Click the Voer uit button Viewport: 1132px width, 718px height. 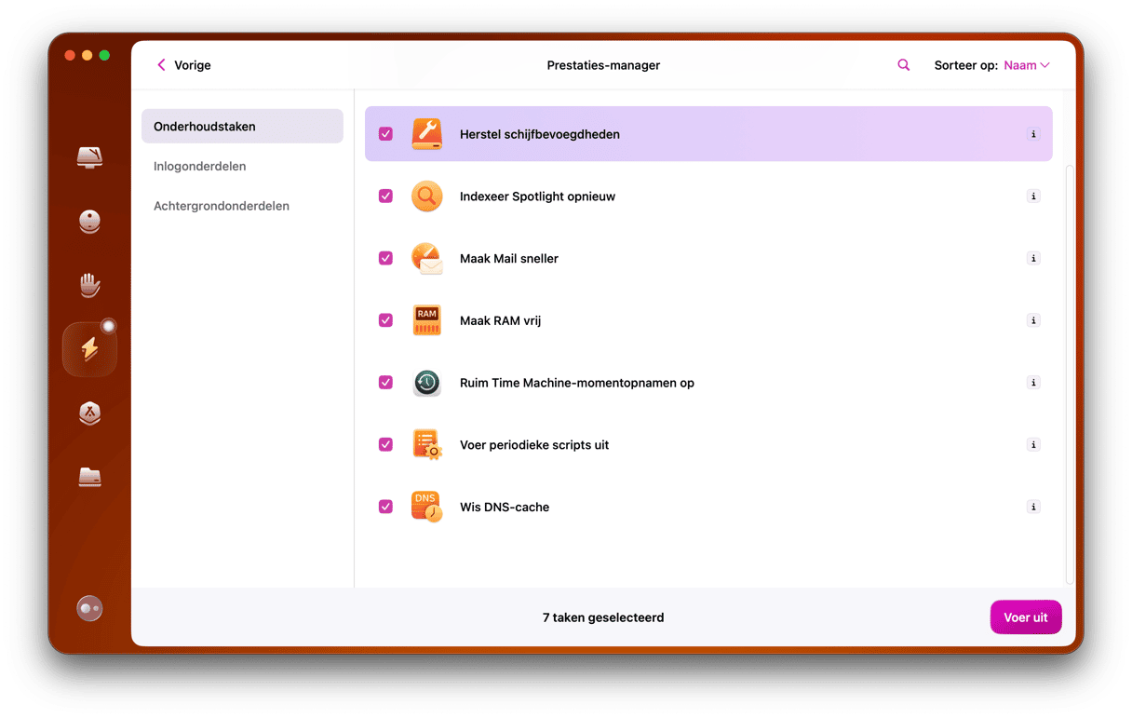[1026, 617]
